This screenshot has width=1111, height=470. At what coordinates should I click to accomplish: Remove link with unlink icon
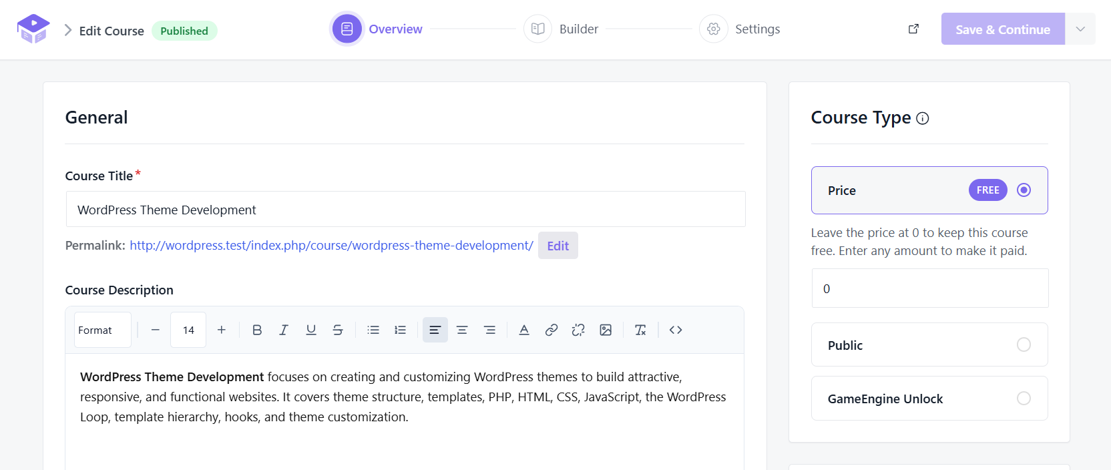578,330
